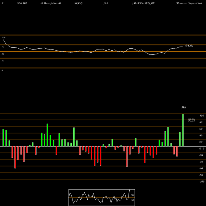Click MR right axis label -100
This screenshot has height=206, width=206.
[x=202, y=182]
